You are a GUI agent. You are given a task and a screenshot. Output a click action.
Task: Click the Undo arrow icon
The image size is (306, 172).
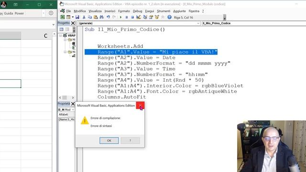pyautogui.click(x=108, y=17)
